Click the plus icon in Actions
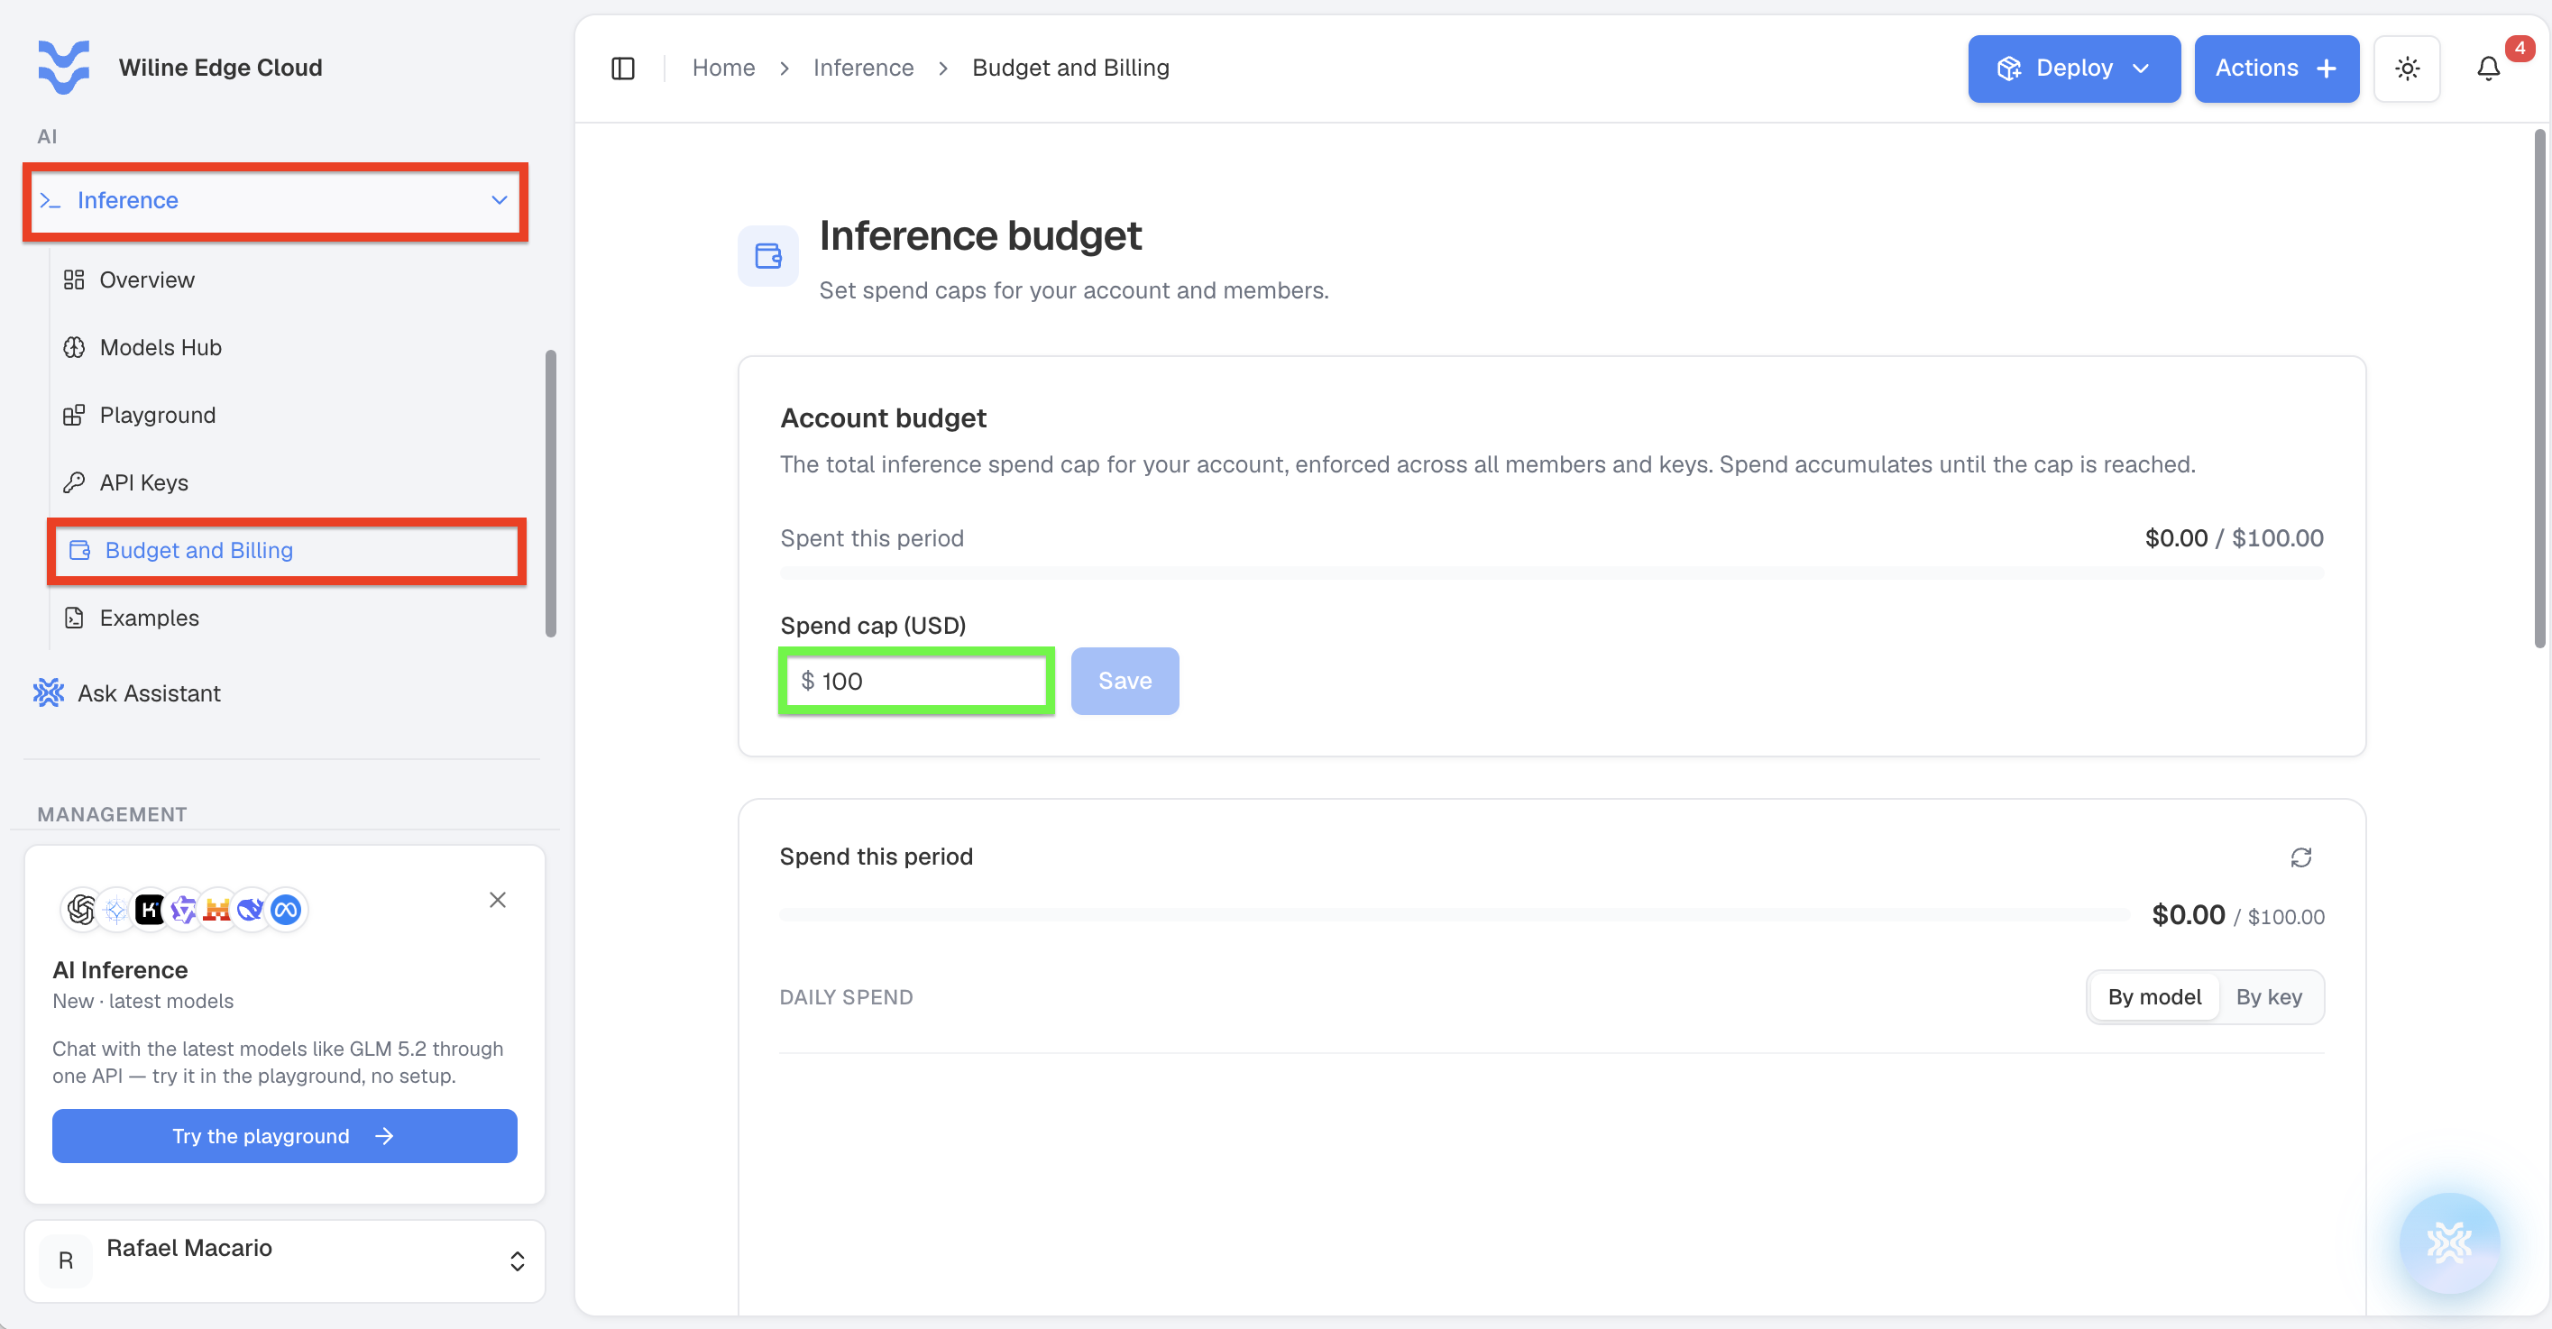This screenshot has height=1329, width=2552. tap(2327, 69)
